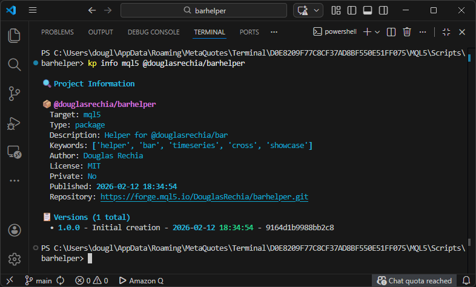Open the Remote Explorer view
Screen dimensions: 476x287
pos(15,152)
